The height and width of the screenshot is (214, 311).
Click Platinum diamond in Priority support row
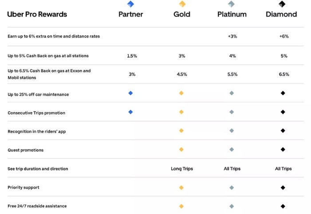[x=232, y=187]
